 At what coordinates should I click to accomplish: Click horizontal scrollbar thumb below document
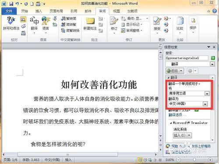pyautogui.click(x=68, y=154)
